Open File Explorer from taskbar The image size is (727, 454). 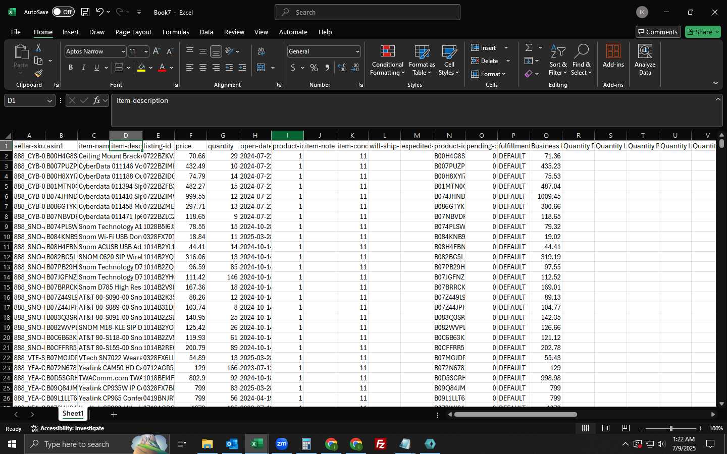pyautogui.click(x=207, y=444)
